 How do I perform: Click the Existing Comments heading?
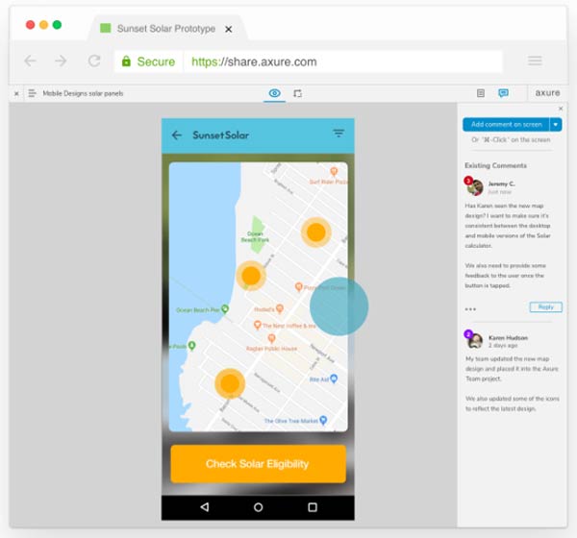click(x=495, y=165)
